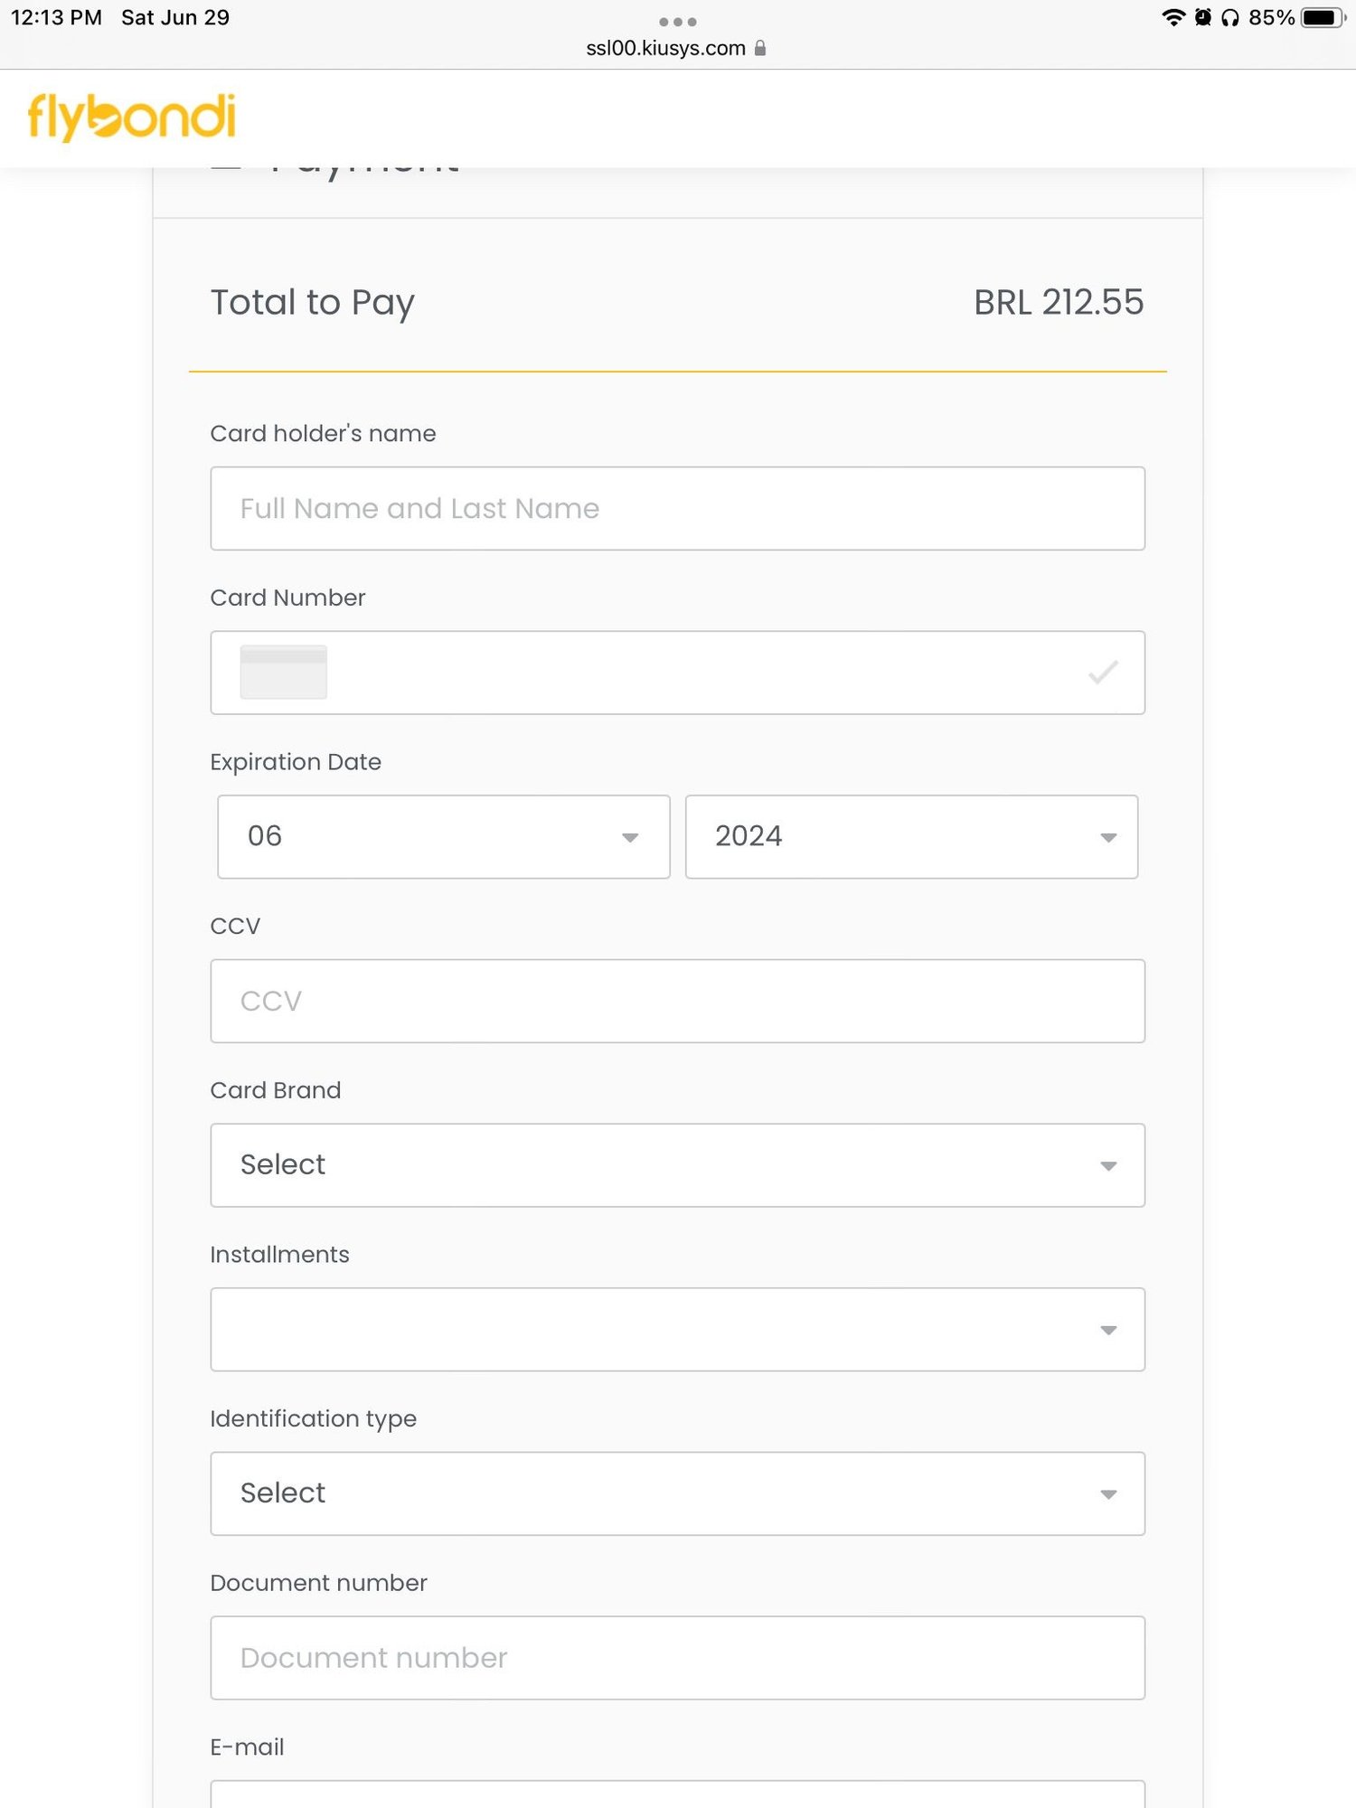Screen dimensions: 1356x1808
Task: Focus the CCV input field
Action: pos(677,1001)
